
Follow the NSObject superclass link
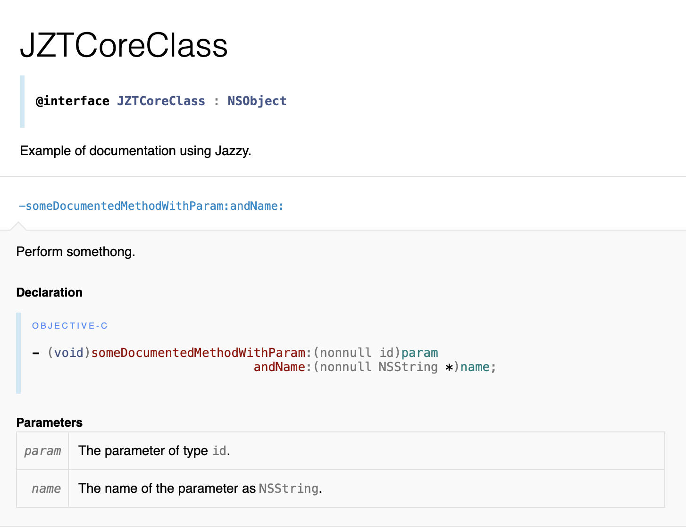coord(257,100)
